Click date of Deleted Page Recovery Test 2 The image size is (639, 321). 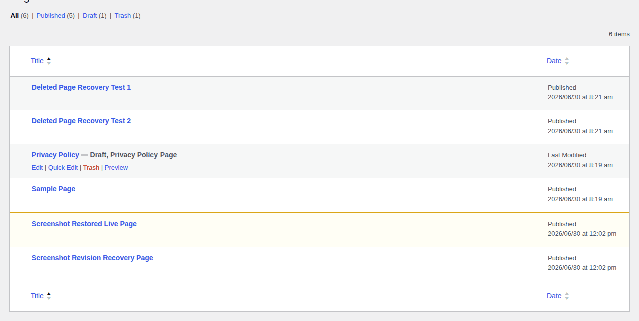[x=580, y=131]
